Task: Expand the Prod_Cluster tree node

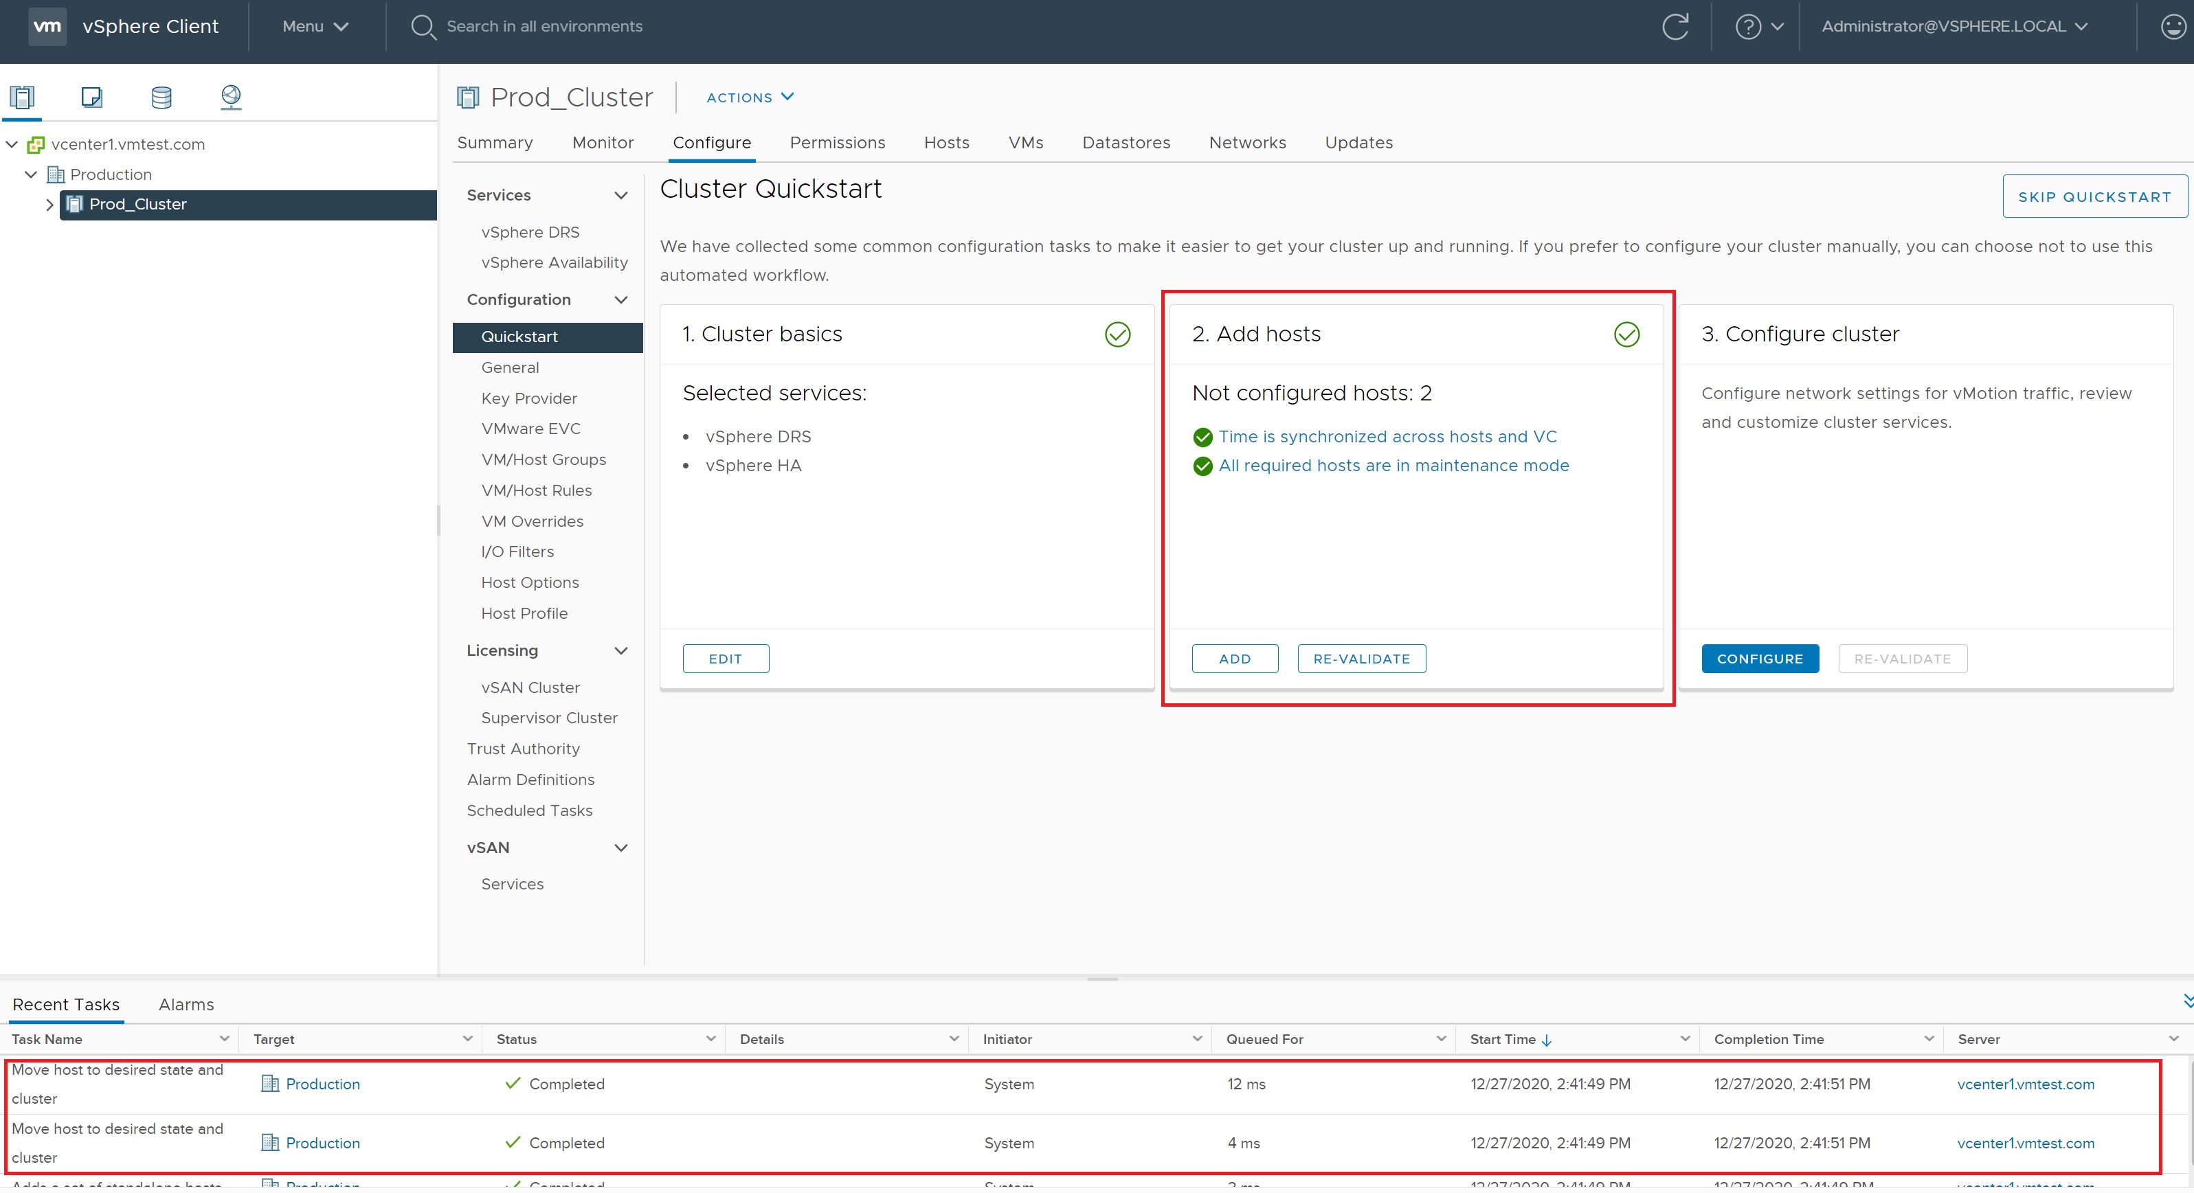Action: (49, 205)
